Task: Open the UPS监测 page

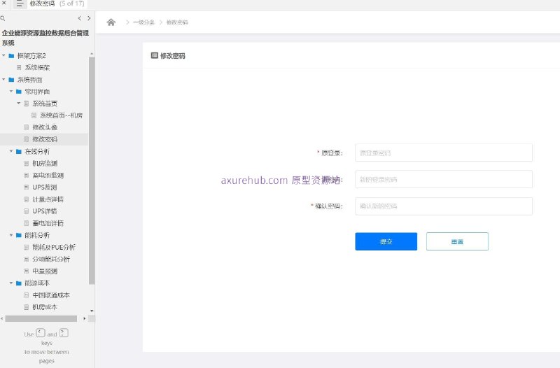Action: pyautogui.click(x=45, y=187)
